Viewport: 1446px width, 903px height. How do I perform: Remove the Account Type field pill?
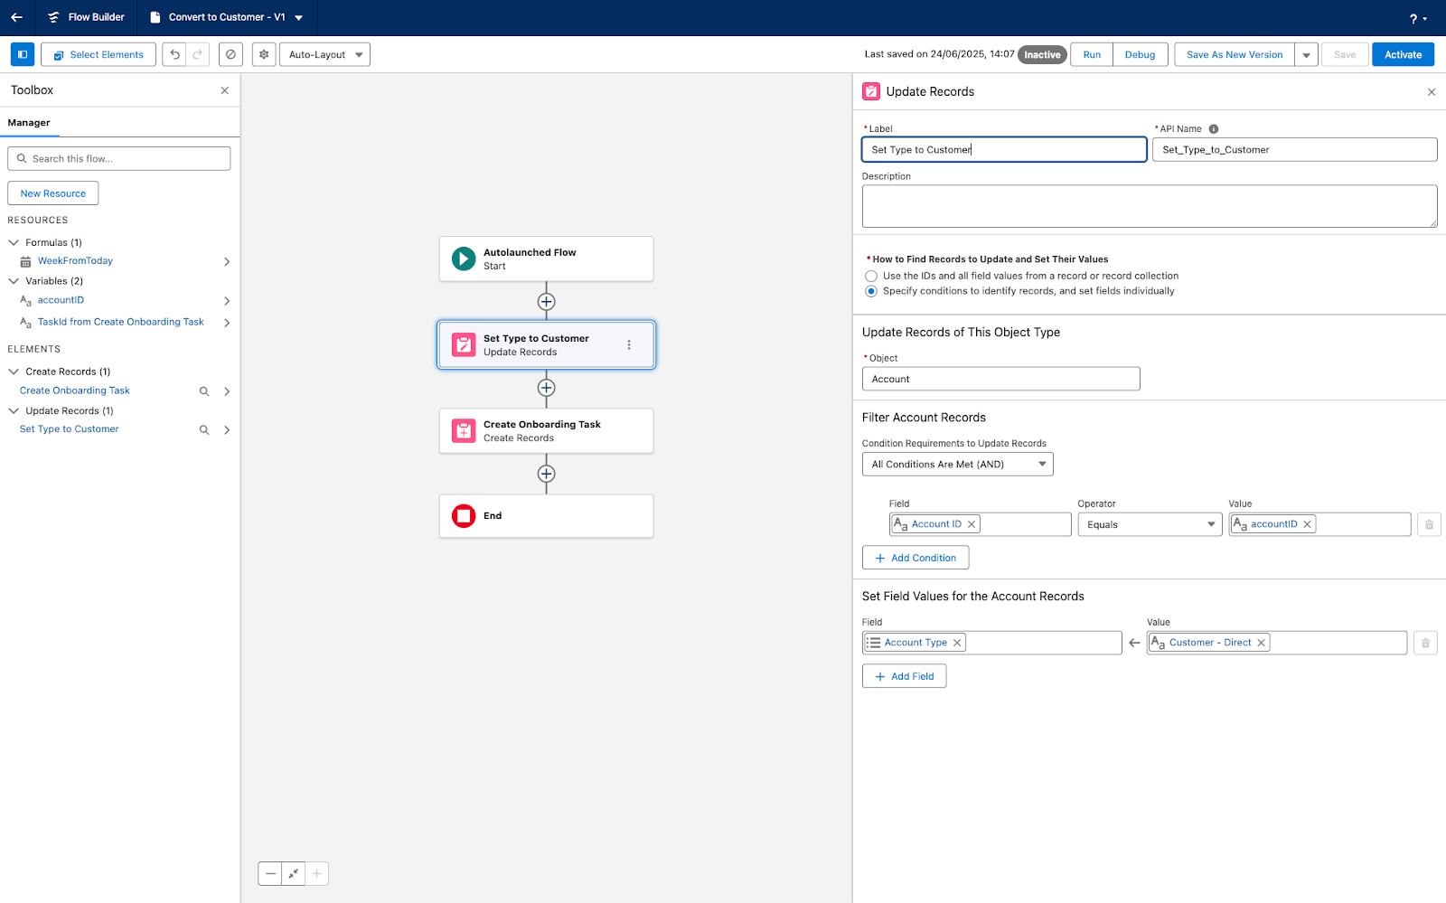coord(957,643)
